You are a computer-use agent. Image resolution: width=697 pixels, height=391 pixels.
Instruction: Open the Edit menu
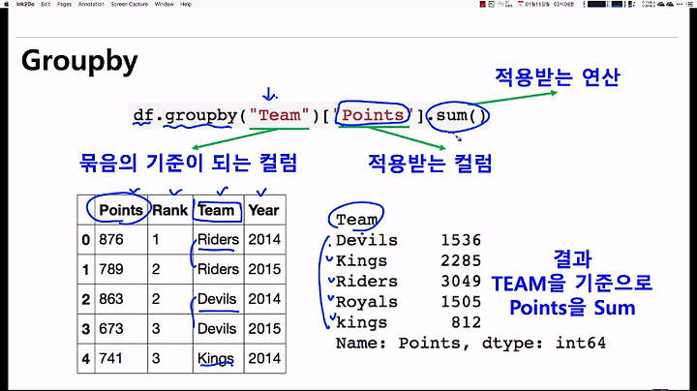click(45, 4)
